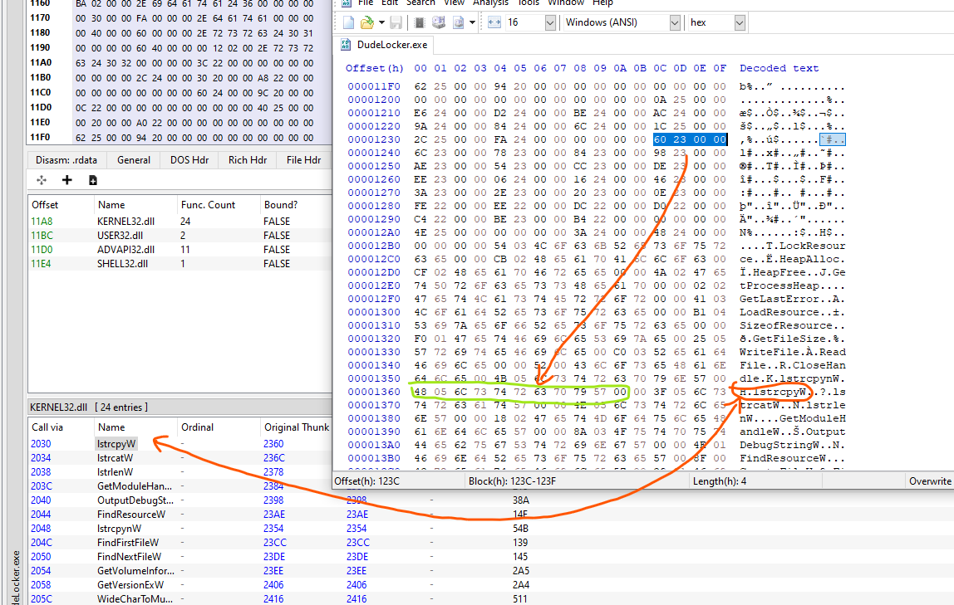
Task: Open the File menu in HxD
Action: (366, 3)
